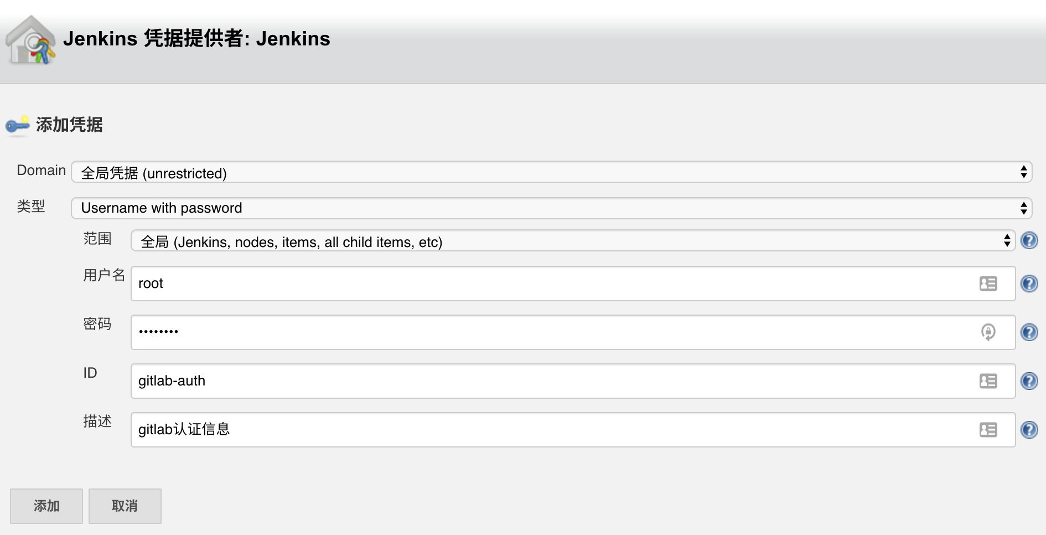Click the 添加 button to add the credential

(x=46, y=506)
